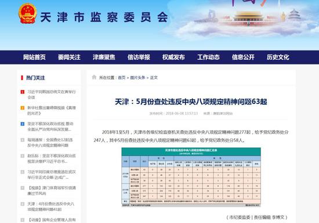The height and width of the screenshot is (223, 319).
Task: Open the 天津：4月份查处 news link
Action: click(51, 207)
